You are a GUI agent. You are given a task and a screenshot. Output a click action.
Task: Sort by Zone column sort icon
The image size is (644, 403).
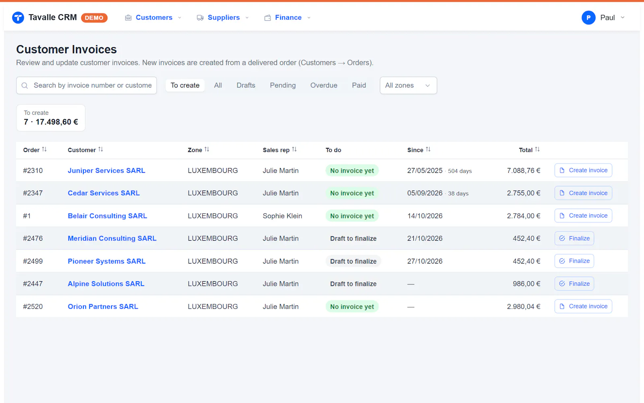[x=207, y=150]
